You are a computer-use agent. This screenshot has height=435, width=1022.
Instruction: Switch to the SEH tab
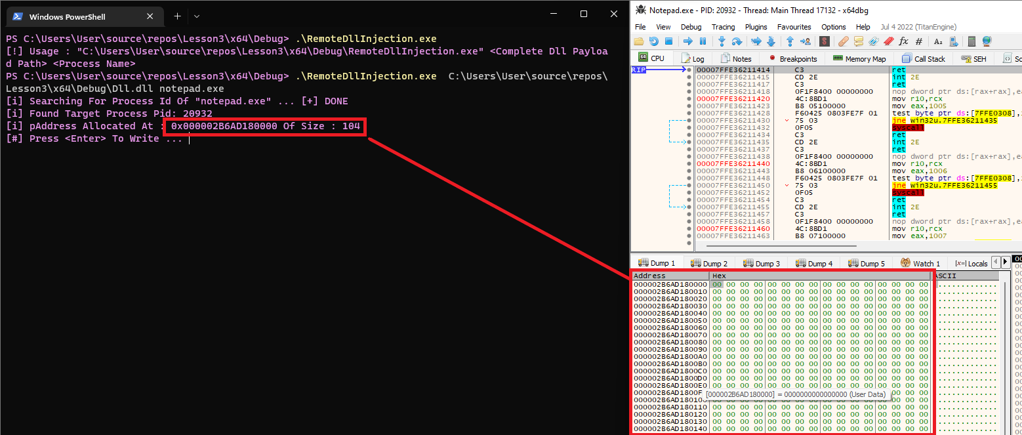(x=973, y=58)
